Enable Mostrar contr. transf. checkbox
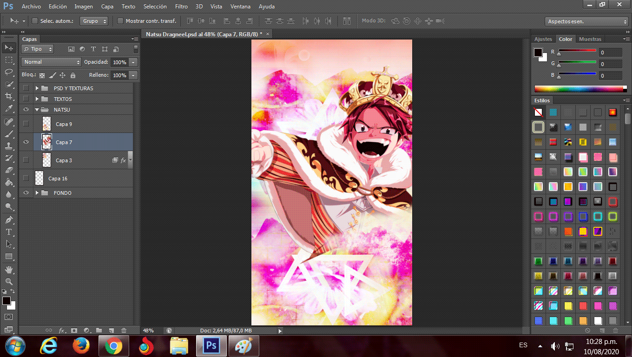632x357 pixels. [120, 21]
